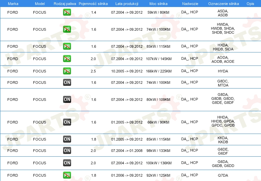Image resolution: width=261 pixels, height=181 pixels.
Task: Click diesel ON icon in 66kW / 90KM row
Action: (67, 122)
